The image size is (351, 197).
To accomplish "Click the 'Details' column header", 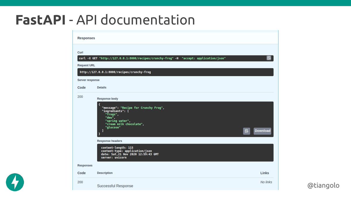I will (x=102, y=88).
